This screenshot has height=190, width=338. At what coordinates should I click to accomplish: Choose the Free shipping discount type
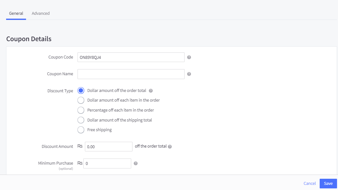(81, 130)
